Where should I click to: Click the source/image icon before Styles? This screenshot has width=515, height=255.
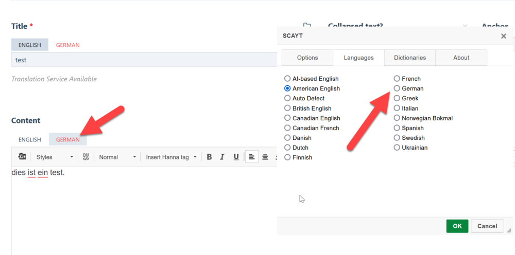(22, 157)
